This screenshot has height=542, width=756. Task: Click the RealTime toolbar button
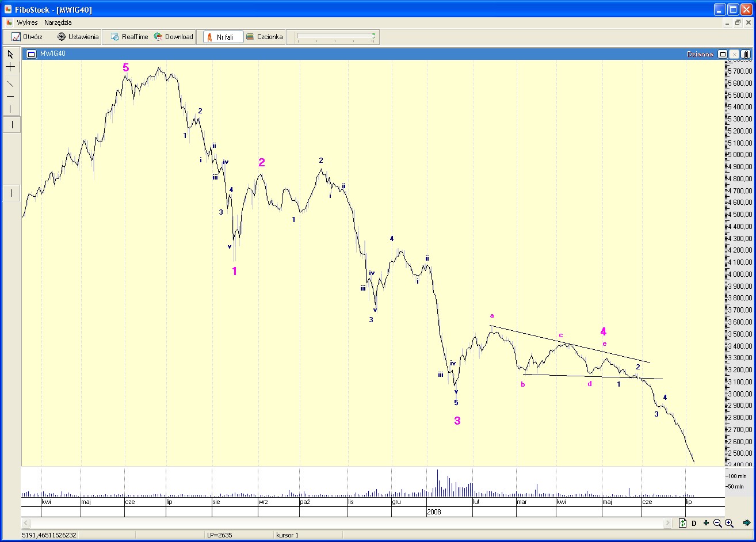129,37
